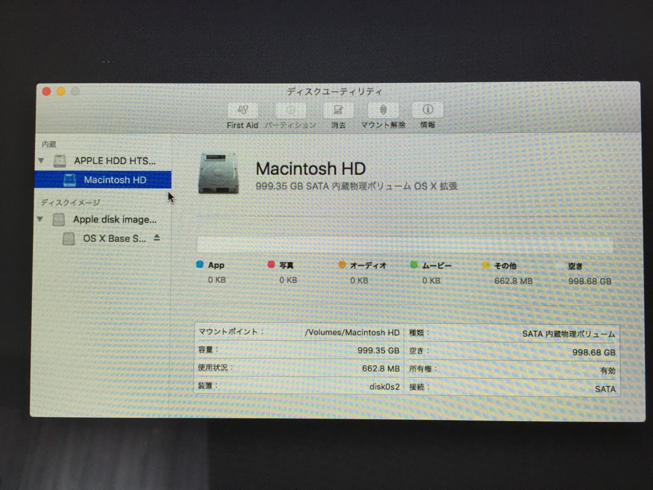Screen dimensions: 653x490
Task: Click the Macintosh HD sidebar volume icon
Action: tap(70, 180)
